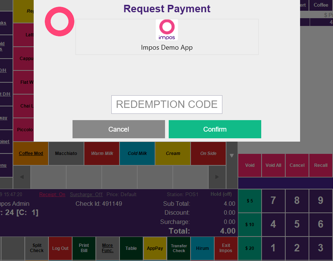Viewport: 333px width, 261px height.
Task: Choose the Cream modifier
Action: pos(173,153)
